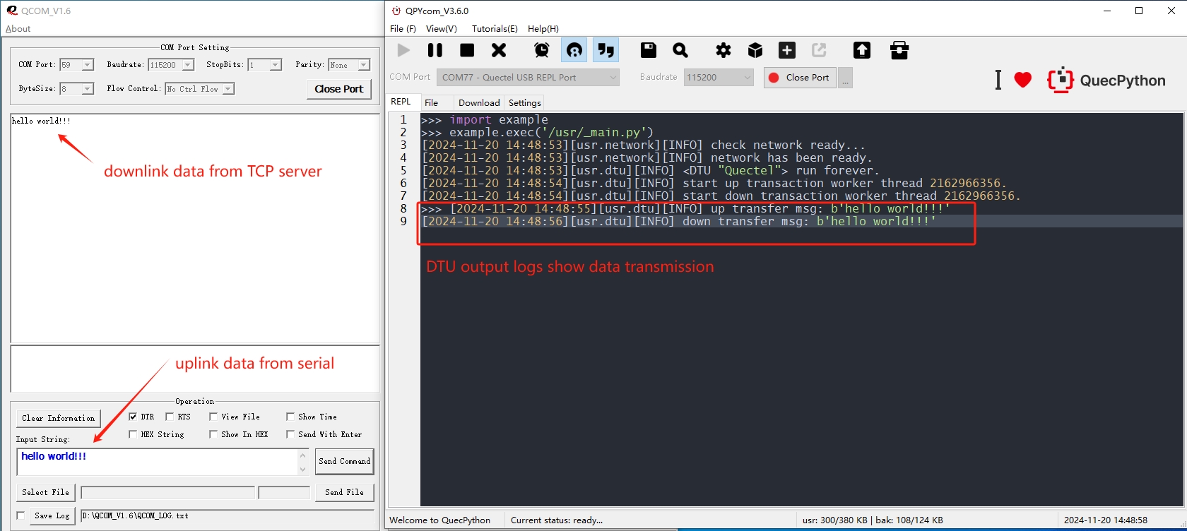Viewport: 1187px width, 531px height.
Task: Click the greyed-out run/play icon in QPYcom
Action: (x=403, y=50)
